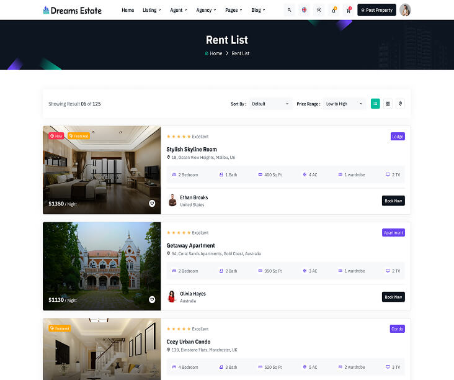Screen dimensions: 454x380
Task: Open the shopping cart icon
Action: [x=349, y=10]
